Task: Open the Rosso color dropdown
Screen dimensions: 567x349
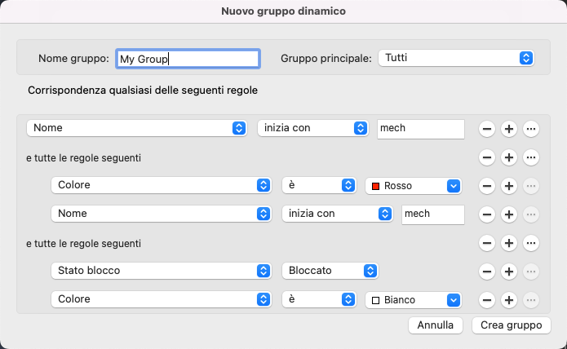Action: pos(414,186)
